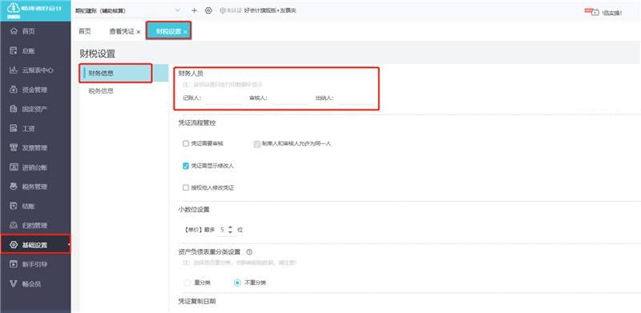Image resolution: width=641 pixels, height=313 pixels.
Task: Click the 凭证复制日期 section heading
Action: click(197, 301)
